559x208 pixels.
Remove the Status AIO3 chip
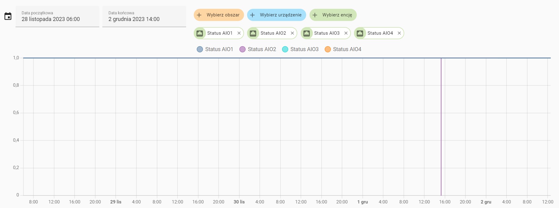point(346,33)
